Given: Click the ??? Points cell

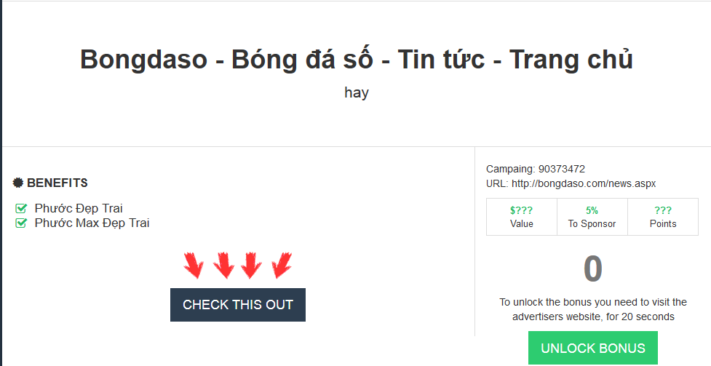Looking at the screenshot, I should point(663,217).
